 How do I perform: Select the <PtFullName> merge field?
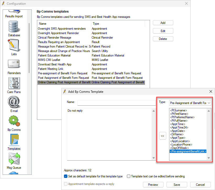[179, 121]
